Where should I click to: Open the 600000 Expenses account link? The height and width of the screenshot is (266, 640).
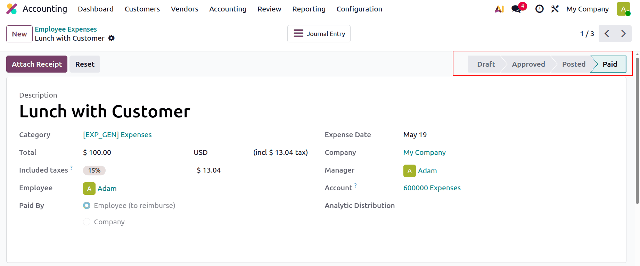pyautogui.click(x=432, y=188)
